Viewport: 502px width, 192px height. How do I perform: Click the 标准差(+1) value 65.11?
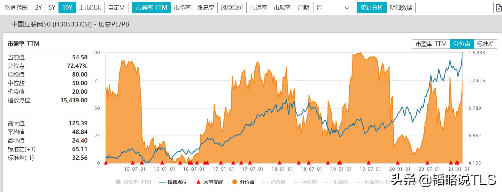coord(80,149)
